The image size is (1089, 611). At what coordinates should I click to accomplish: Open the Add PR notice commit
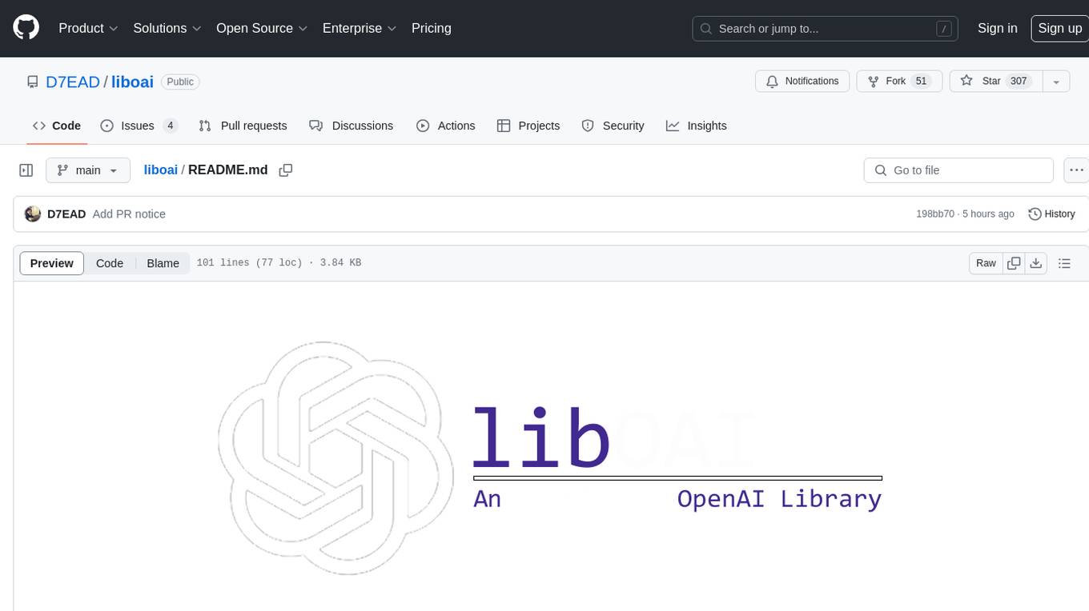129,214
